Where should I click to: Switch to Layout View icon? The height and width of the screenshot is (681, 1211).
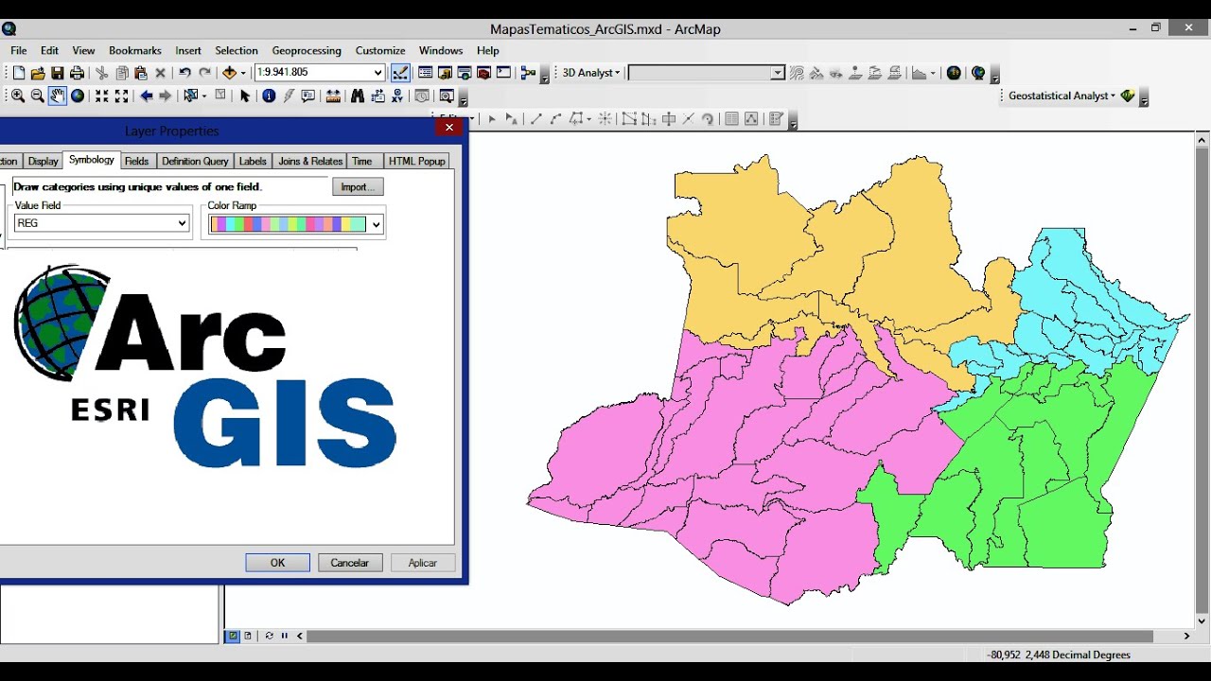(x=248, y=637)
